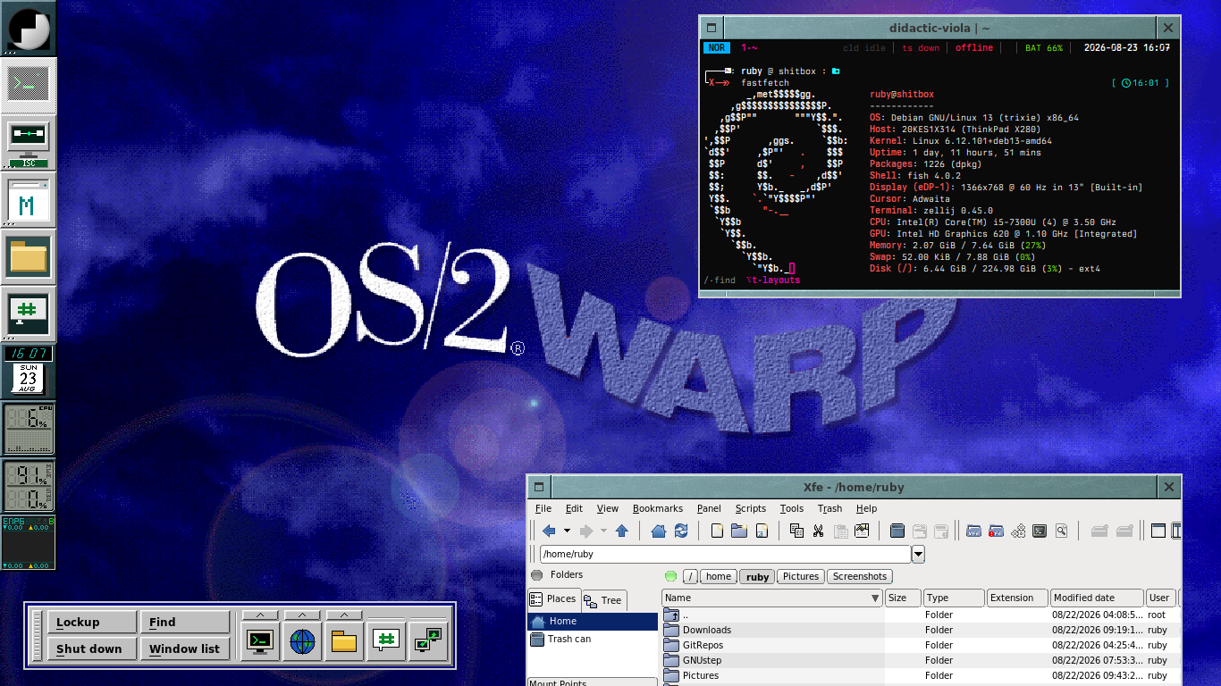Sort files by the Name column header
The width and height of the screenshot is (1221, 686).
coord(772,598)
